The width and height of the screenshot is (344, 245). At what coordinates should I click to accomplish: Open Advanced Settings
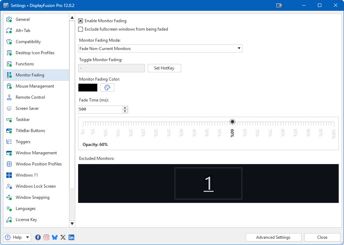pos(273,237)
